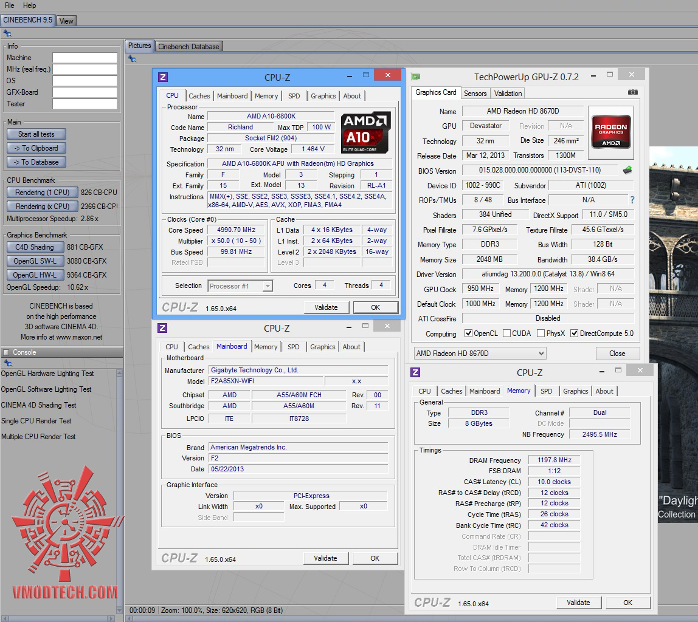Toggle the DirectCompute 5.0 checkbox
This screenshot has height=622, width=698.
[x=574, y=333]
